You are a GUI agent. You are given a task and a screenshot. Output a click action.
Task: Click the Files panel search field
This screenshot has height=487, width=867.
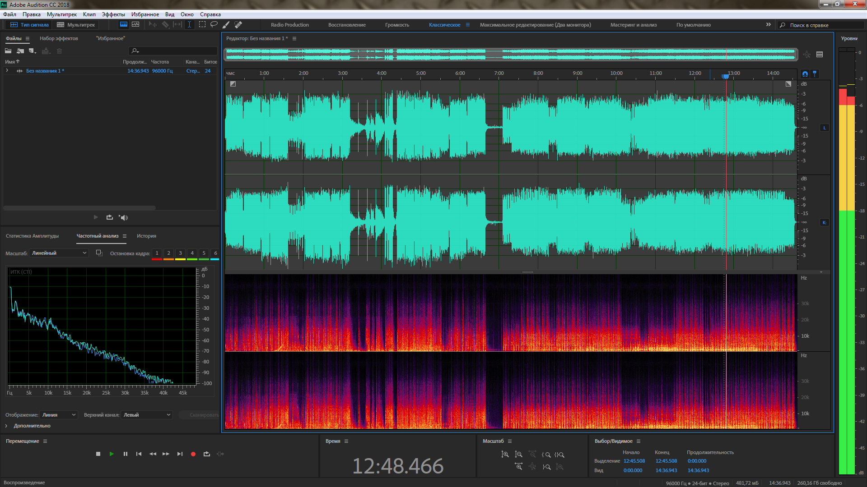point(173,51)
